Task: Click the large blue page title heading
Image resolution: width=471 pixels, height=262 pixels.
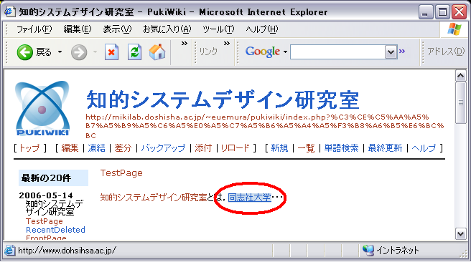Action: pos(223,100)
